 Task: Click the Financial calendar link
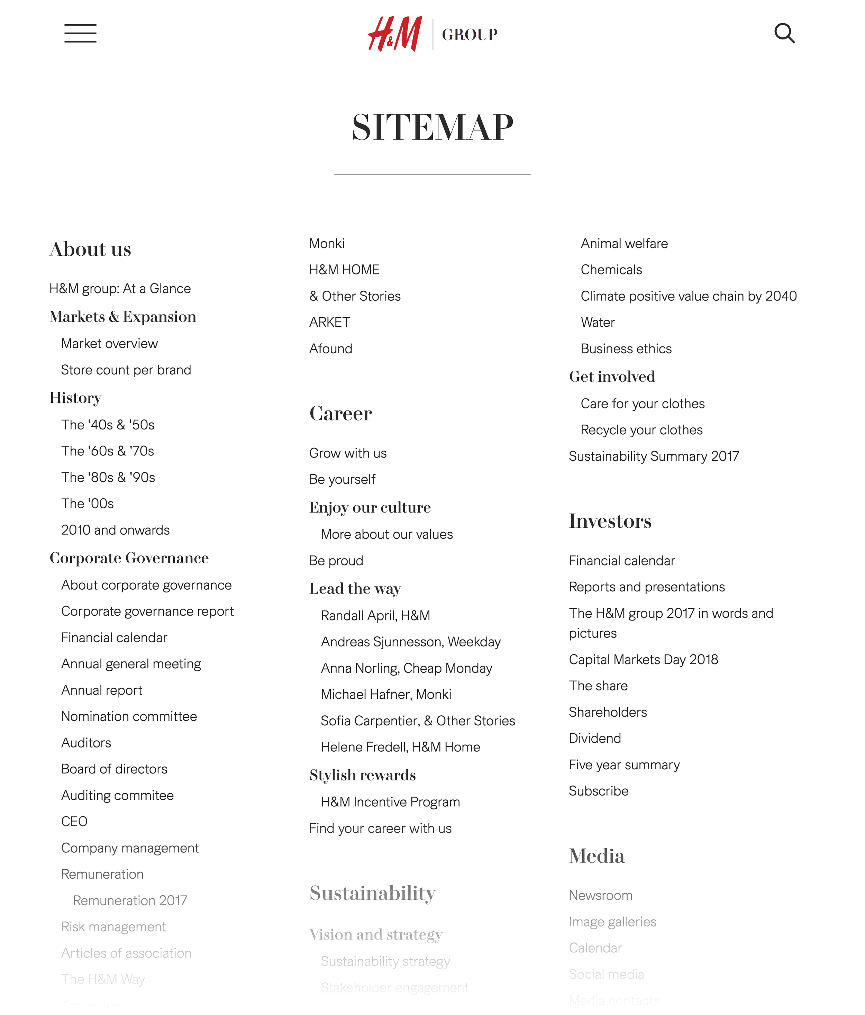[114, 637]
